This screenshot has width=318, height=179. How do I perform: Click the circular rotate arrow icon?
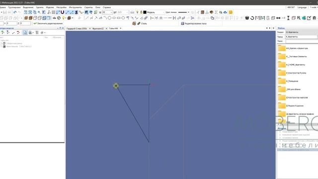click(x=252, y=18)
